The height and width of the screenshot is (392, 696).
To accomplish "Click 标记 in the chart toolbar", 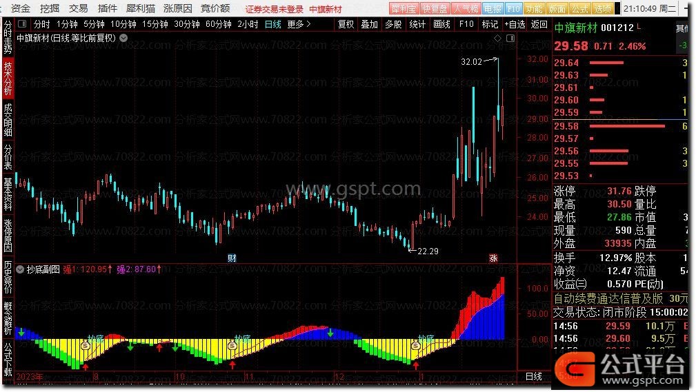I will pos(490,24).
